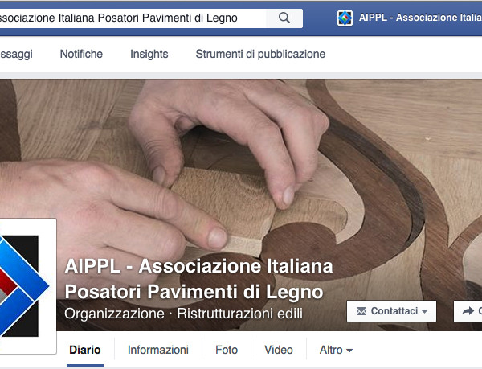Click the envelope icon on Contattaci button
The image size is (482, 369).
[x=361, y=311]
